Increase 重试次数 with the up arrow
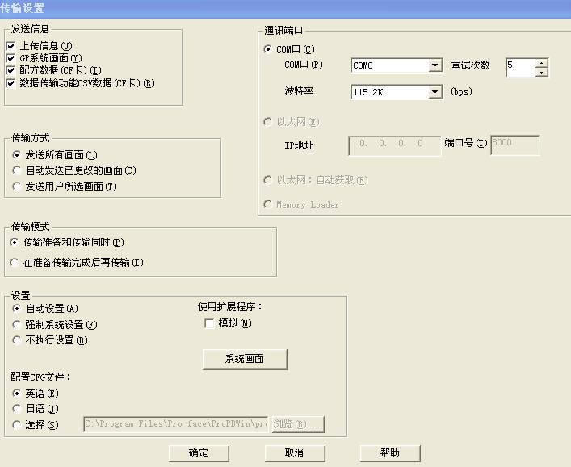The image size is (571, 467). [541, 62]
